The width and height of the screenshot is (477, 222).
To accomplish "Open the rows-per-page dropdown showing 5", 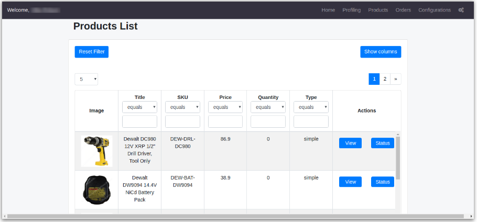I will pos(86,79).
